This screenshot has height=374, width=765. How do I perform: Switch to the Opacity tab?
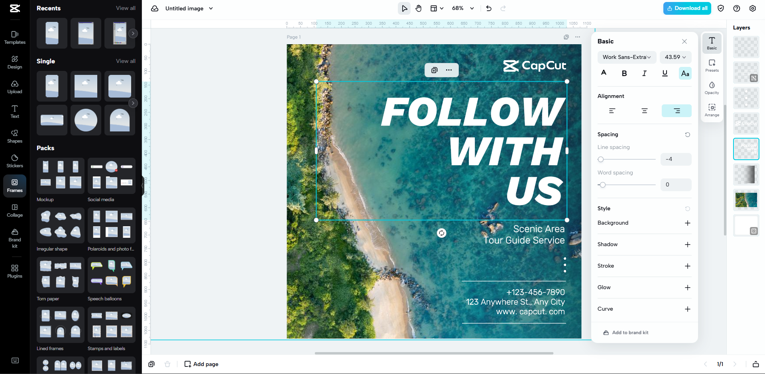pyautogui.click(x=712, y=88)
